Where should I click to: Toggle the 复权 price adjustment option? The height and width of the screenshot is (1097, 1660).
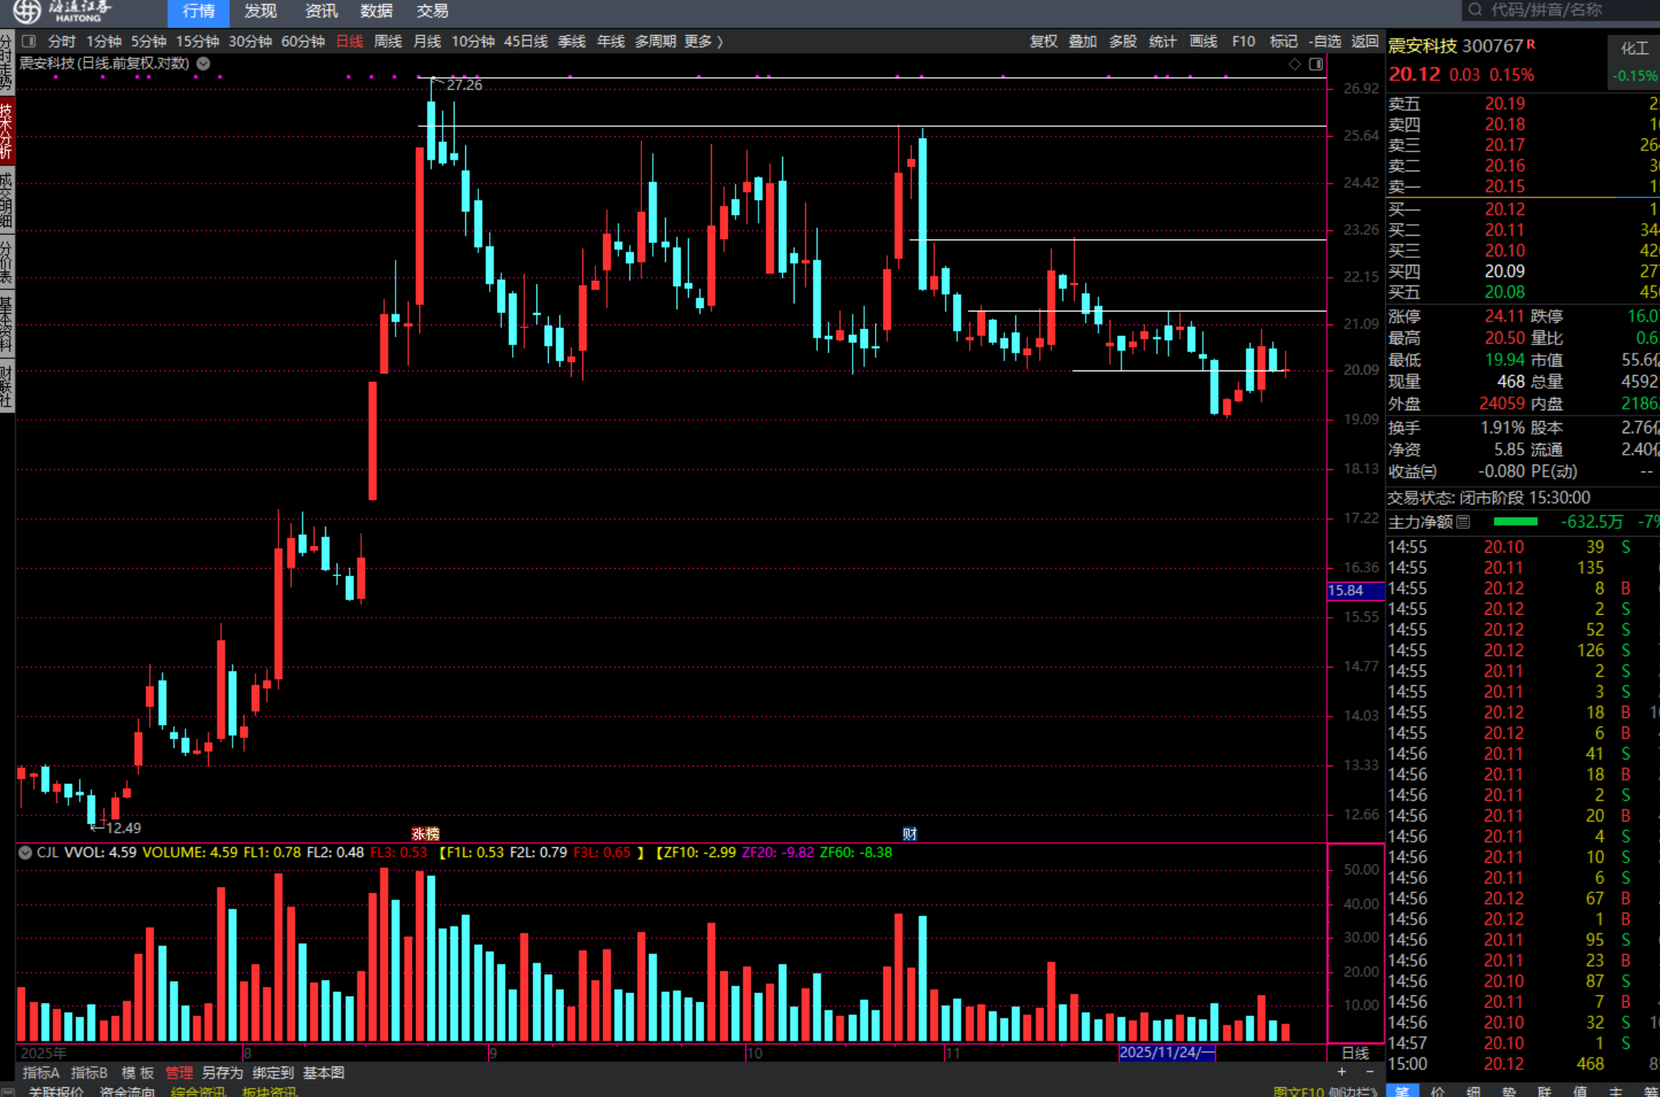(x=1043, y=41)
